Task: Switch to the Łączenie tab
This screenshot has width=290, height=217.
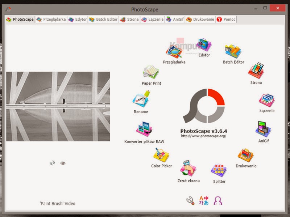Action: coord(152,20)
